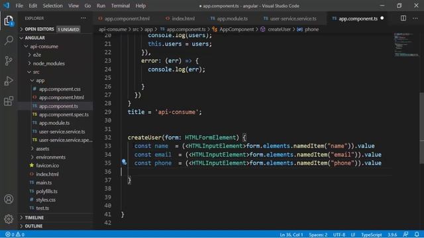Screen dimensions: 424x238
Task: Open the Selection menu
Action: (52, 6)
